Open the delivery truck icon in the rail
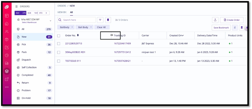 click(x=7, y=63)
